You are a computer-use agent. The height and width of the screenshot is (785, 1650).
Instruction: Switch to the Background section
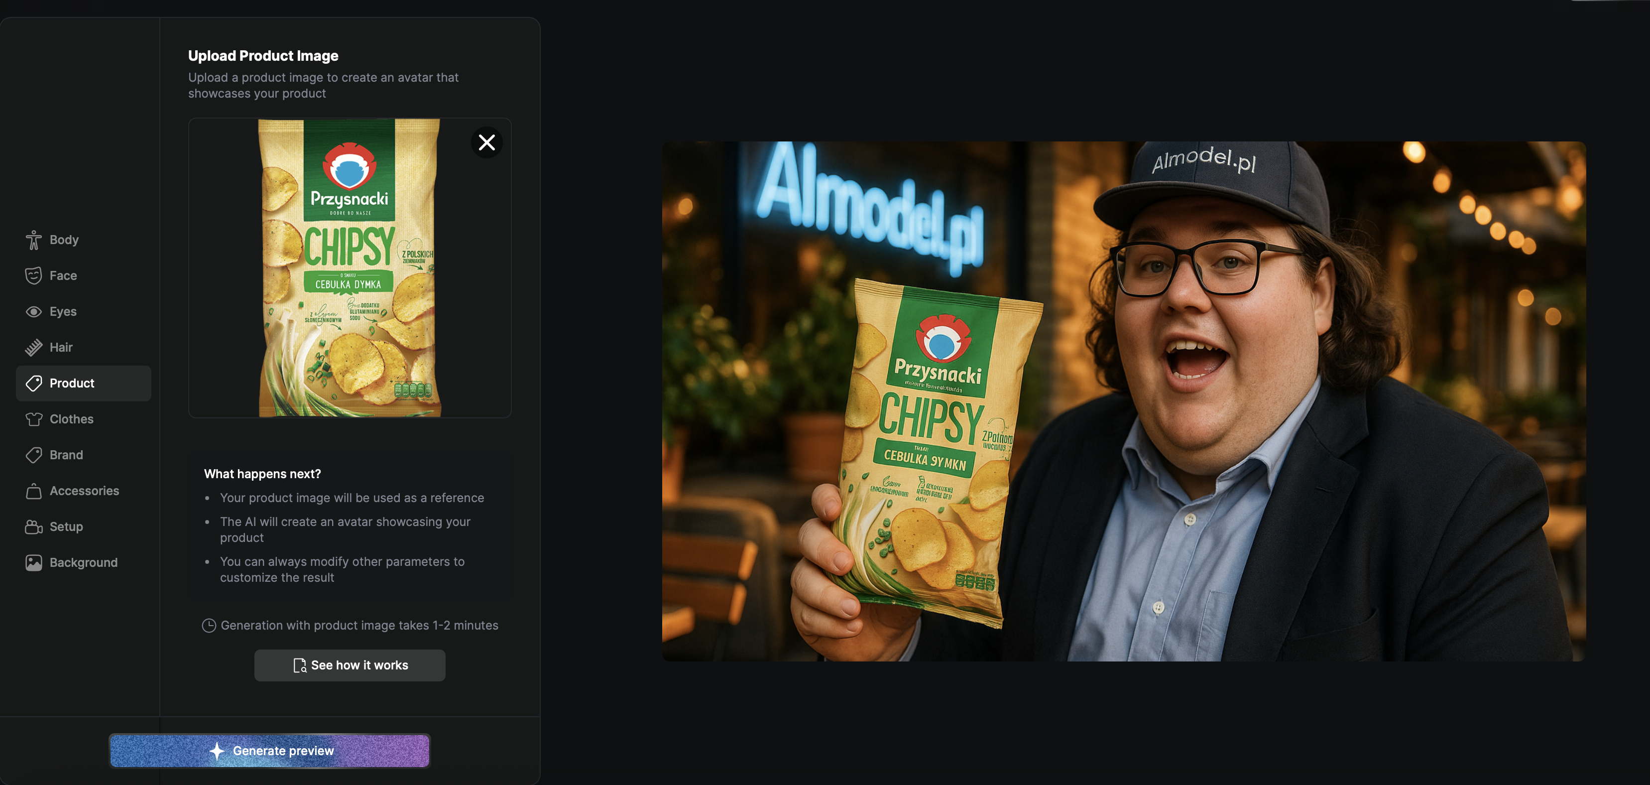coord(83,563)
